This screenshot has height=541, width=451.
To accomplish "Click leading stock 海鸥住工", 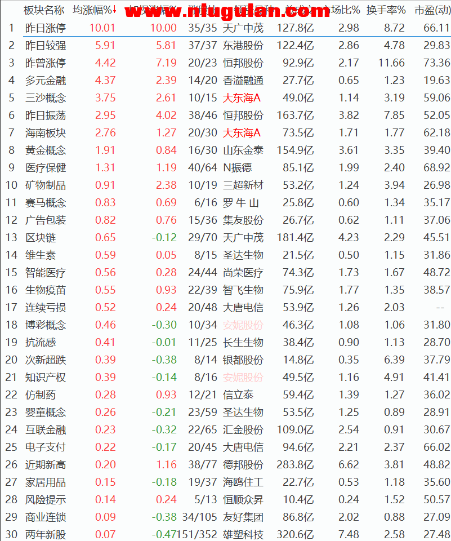I will [243, 482].
